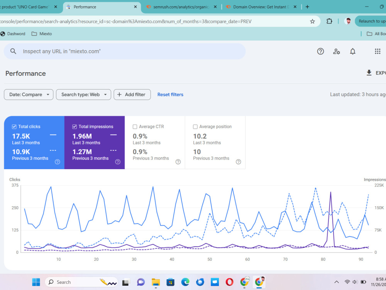Launch Microsoft Edge from taskbar

point(185,282)
